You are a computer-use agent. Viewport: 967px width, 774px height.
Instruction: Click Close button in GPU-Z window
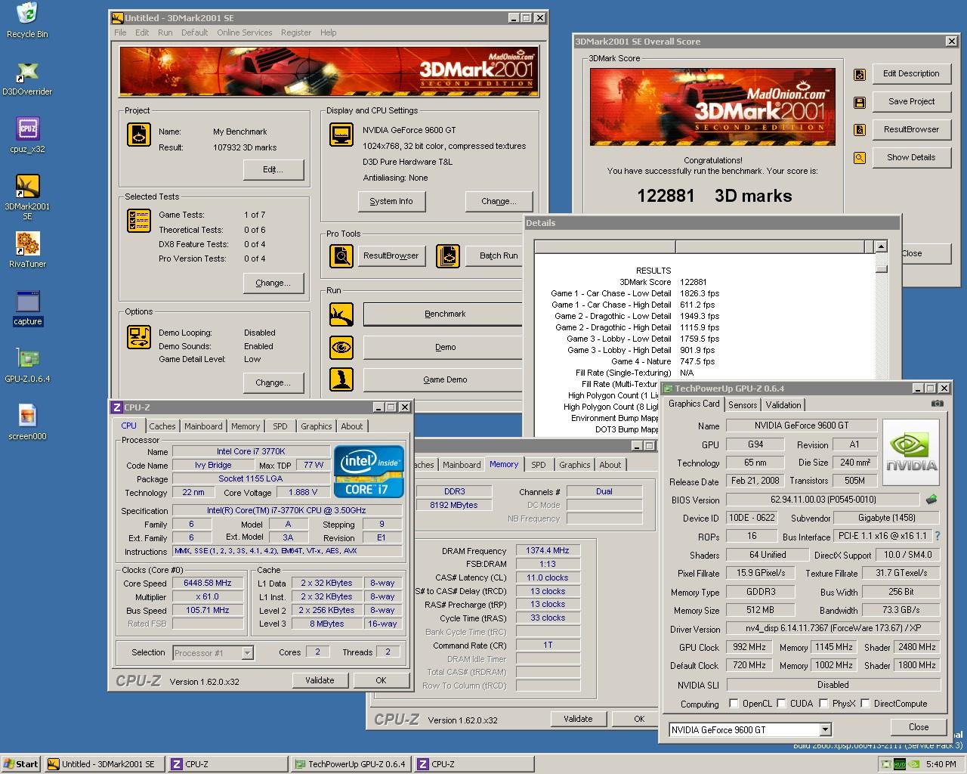(x=919, y=726)
